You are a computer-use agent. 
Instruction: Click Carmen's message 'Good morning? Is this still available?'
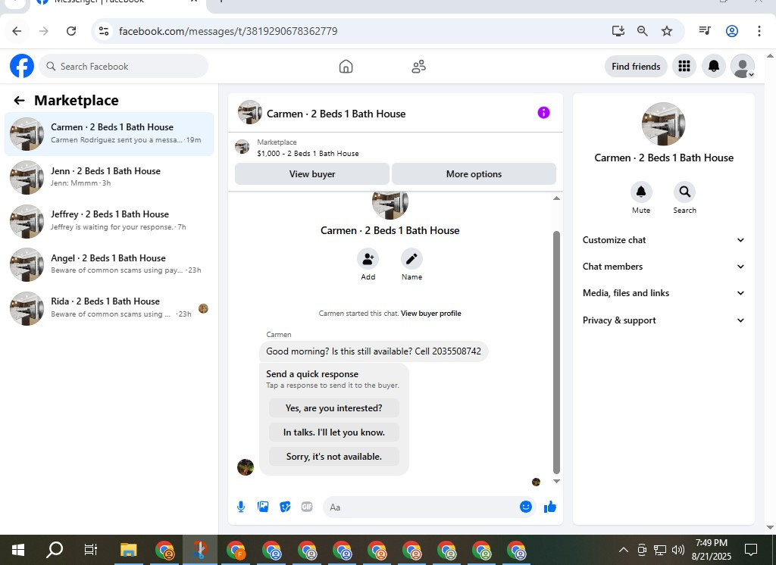pyautogui.click(x=374, y=351)
